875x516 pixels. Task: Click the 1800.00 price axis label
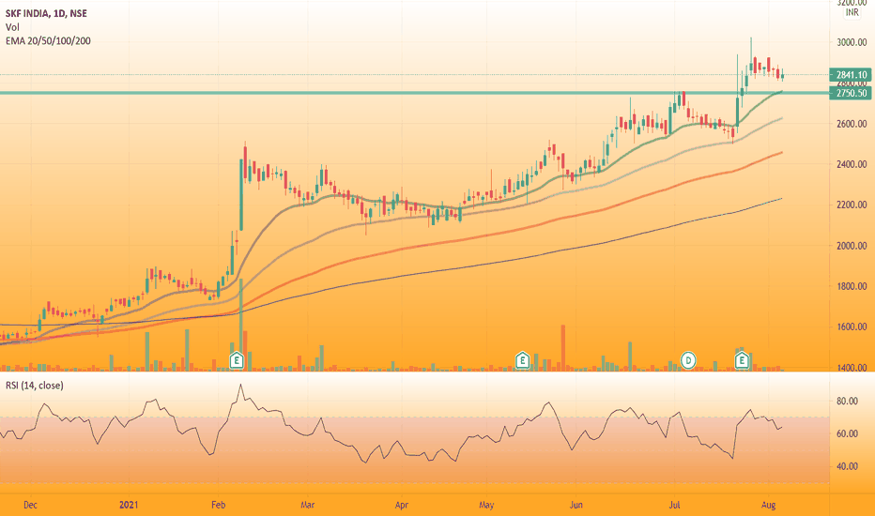coord(852,286)
